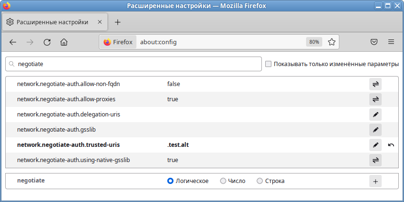
Task: Edit the gsslib preference
Action: [375, 130]
